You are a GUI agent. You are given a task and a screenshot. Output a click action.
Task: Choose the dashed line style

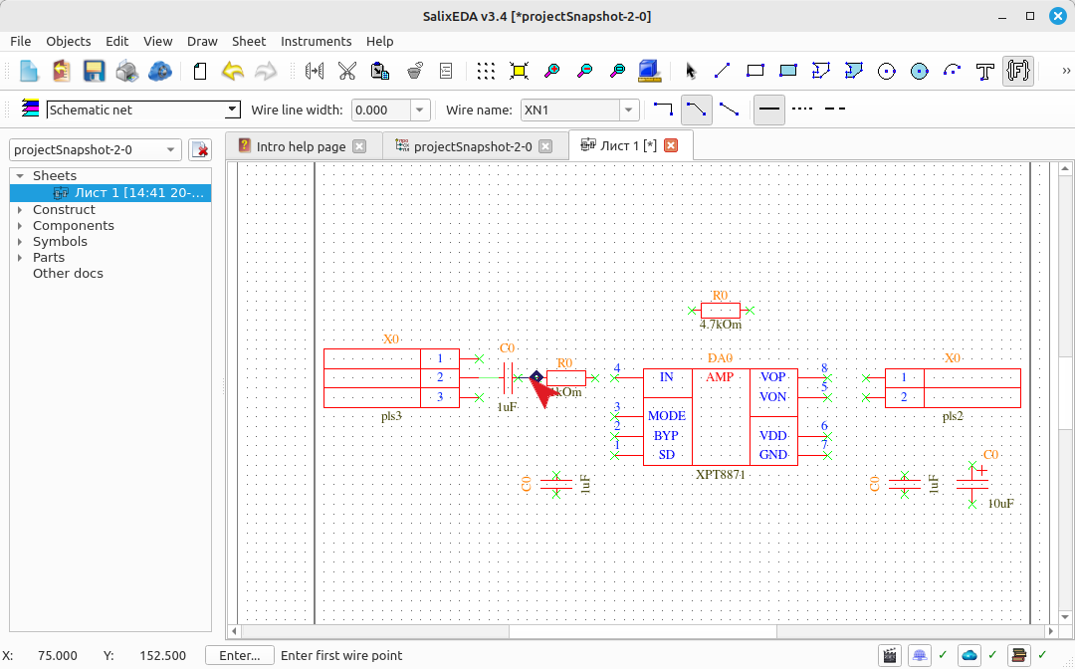(x=834, y=110)
